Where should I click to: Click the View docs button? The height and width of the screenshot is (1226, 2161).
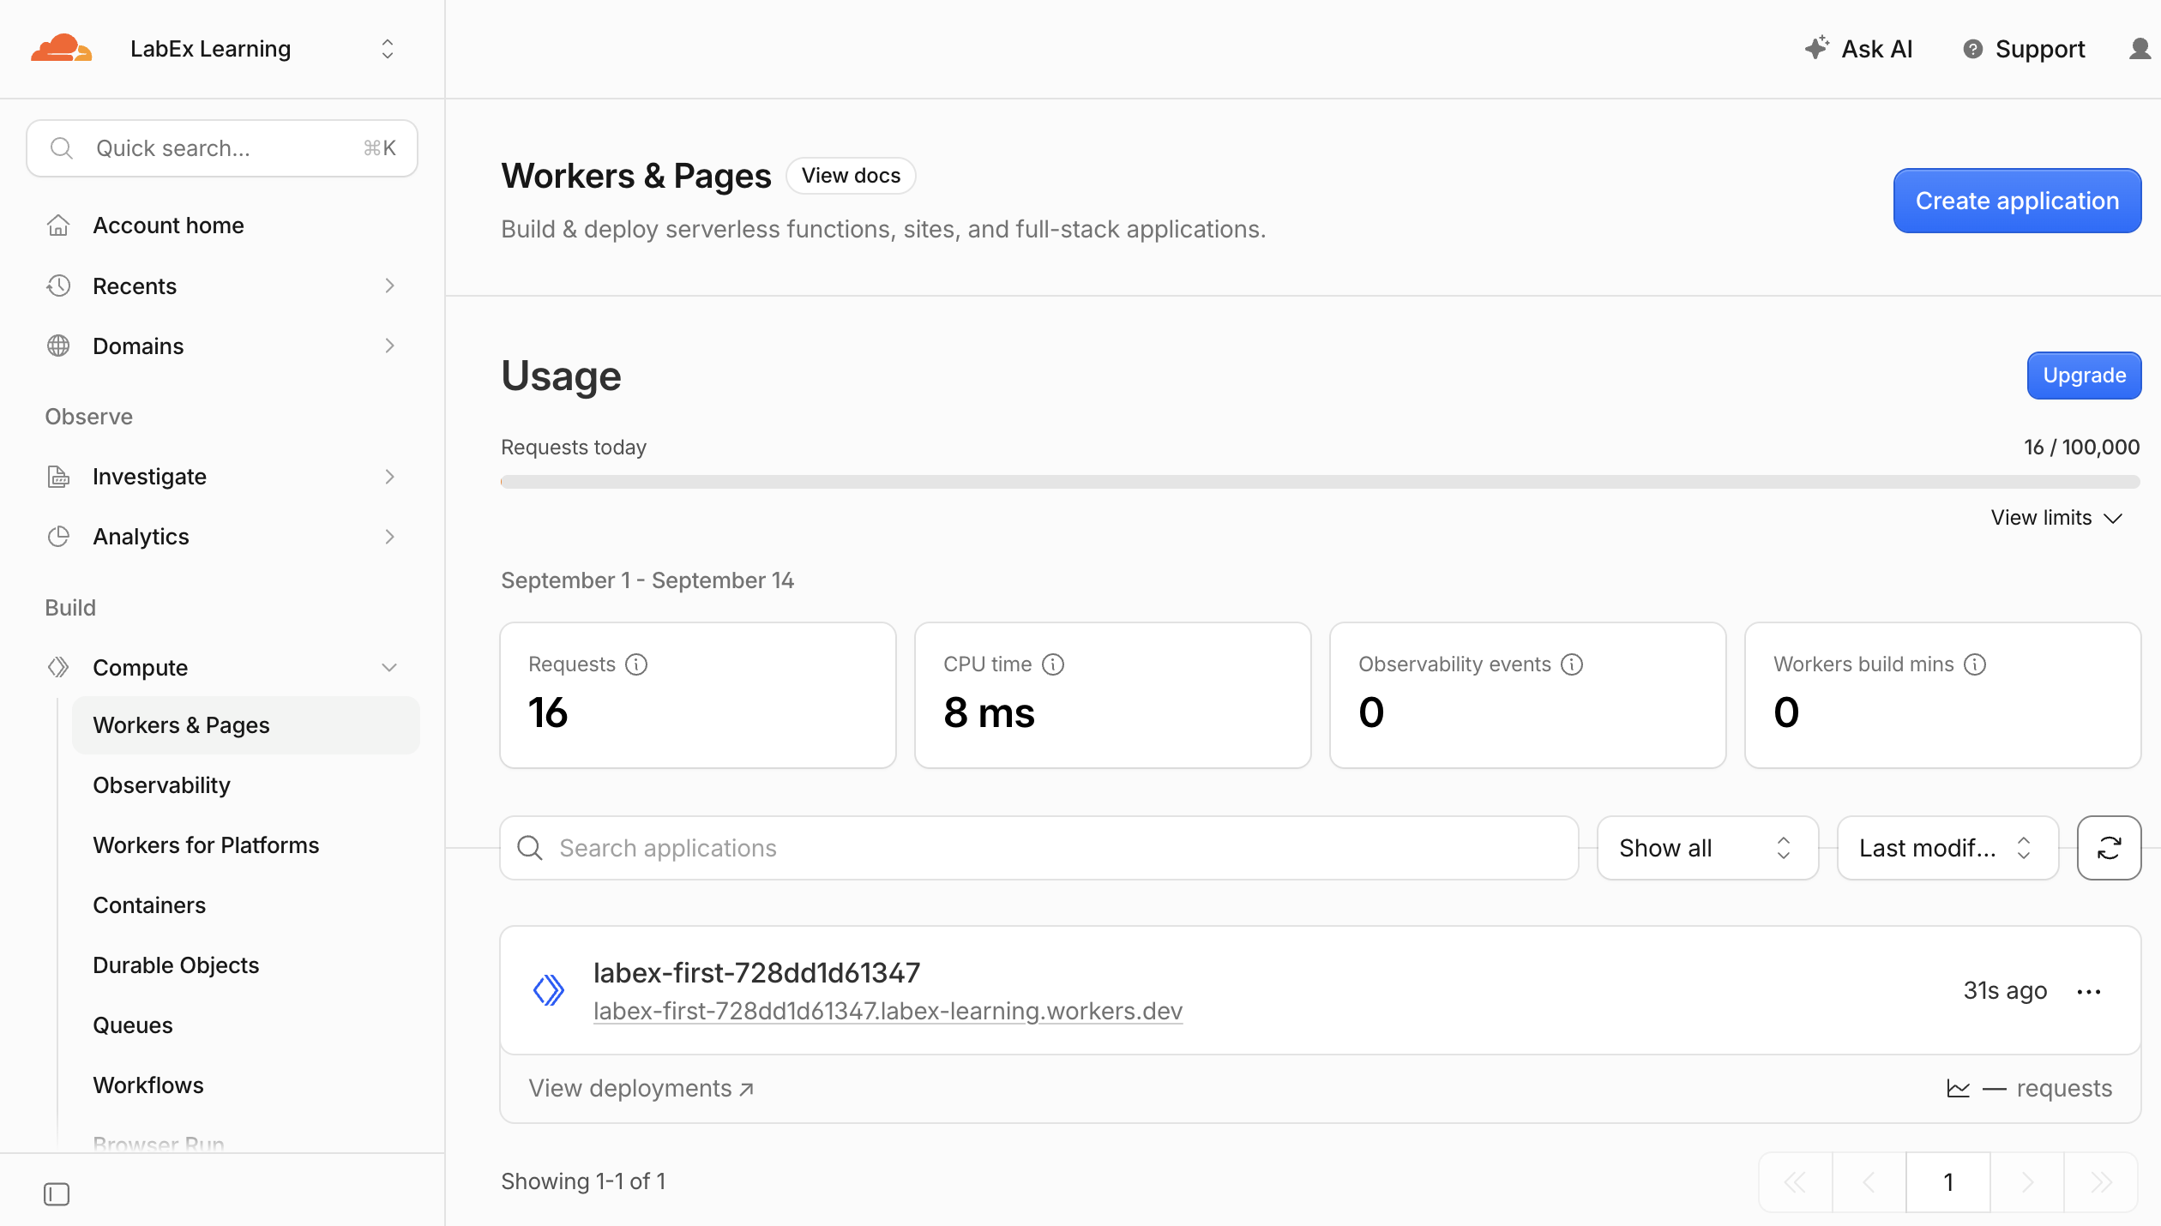click(851, 176)
